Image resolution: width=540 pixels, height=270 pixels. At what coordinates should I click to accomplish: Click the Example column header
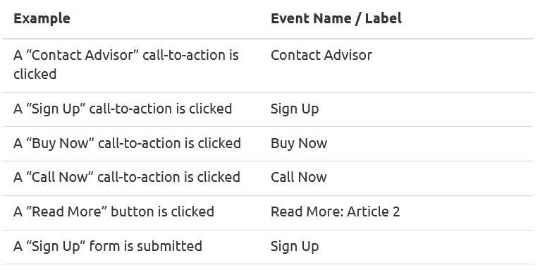[42, 18]
